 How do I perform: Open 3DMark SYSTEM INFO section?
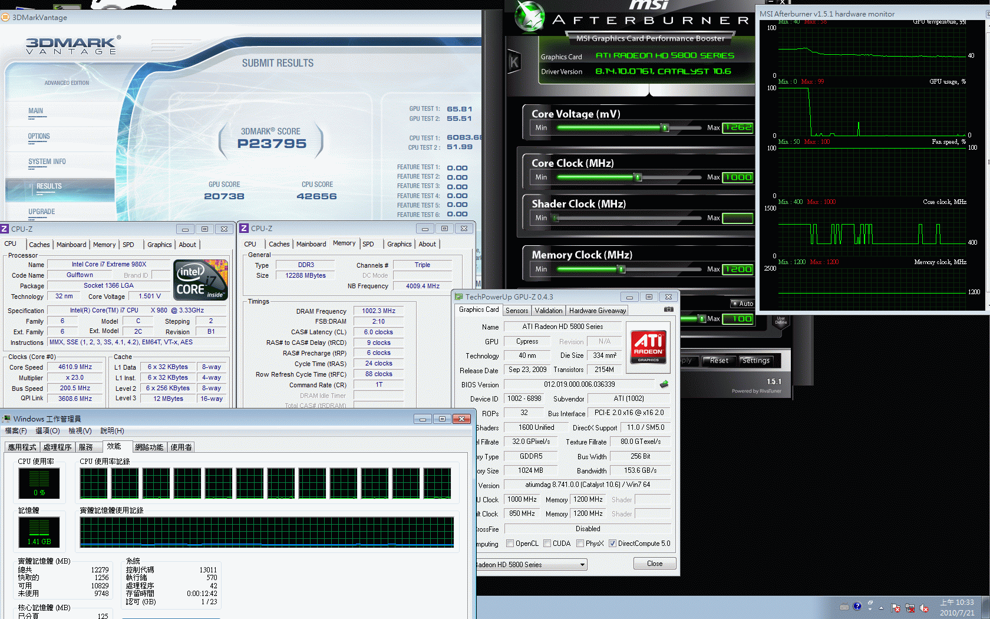coord(47,162)
